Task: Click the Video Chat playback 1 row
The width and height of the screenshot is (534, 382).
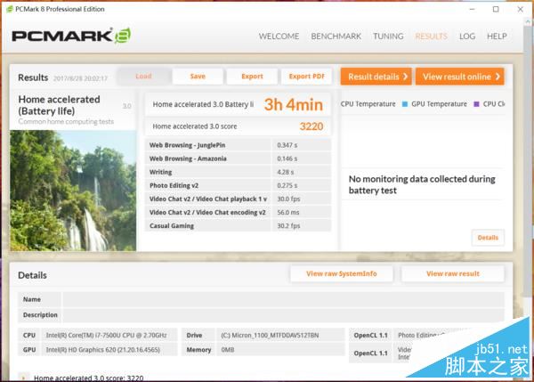Action: 238,199
